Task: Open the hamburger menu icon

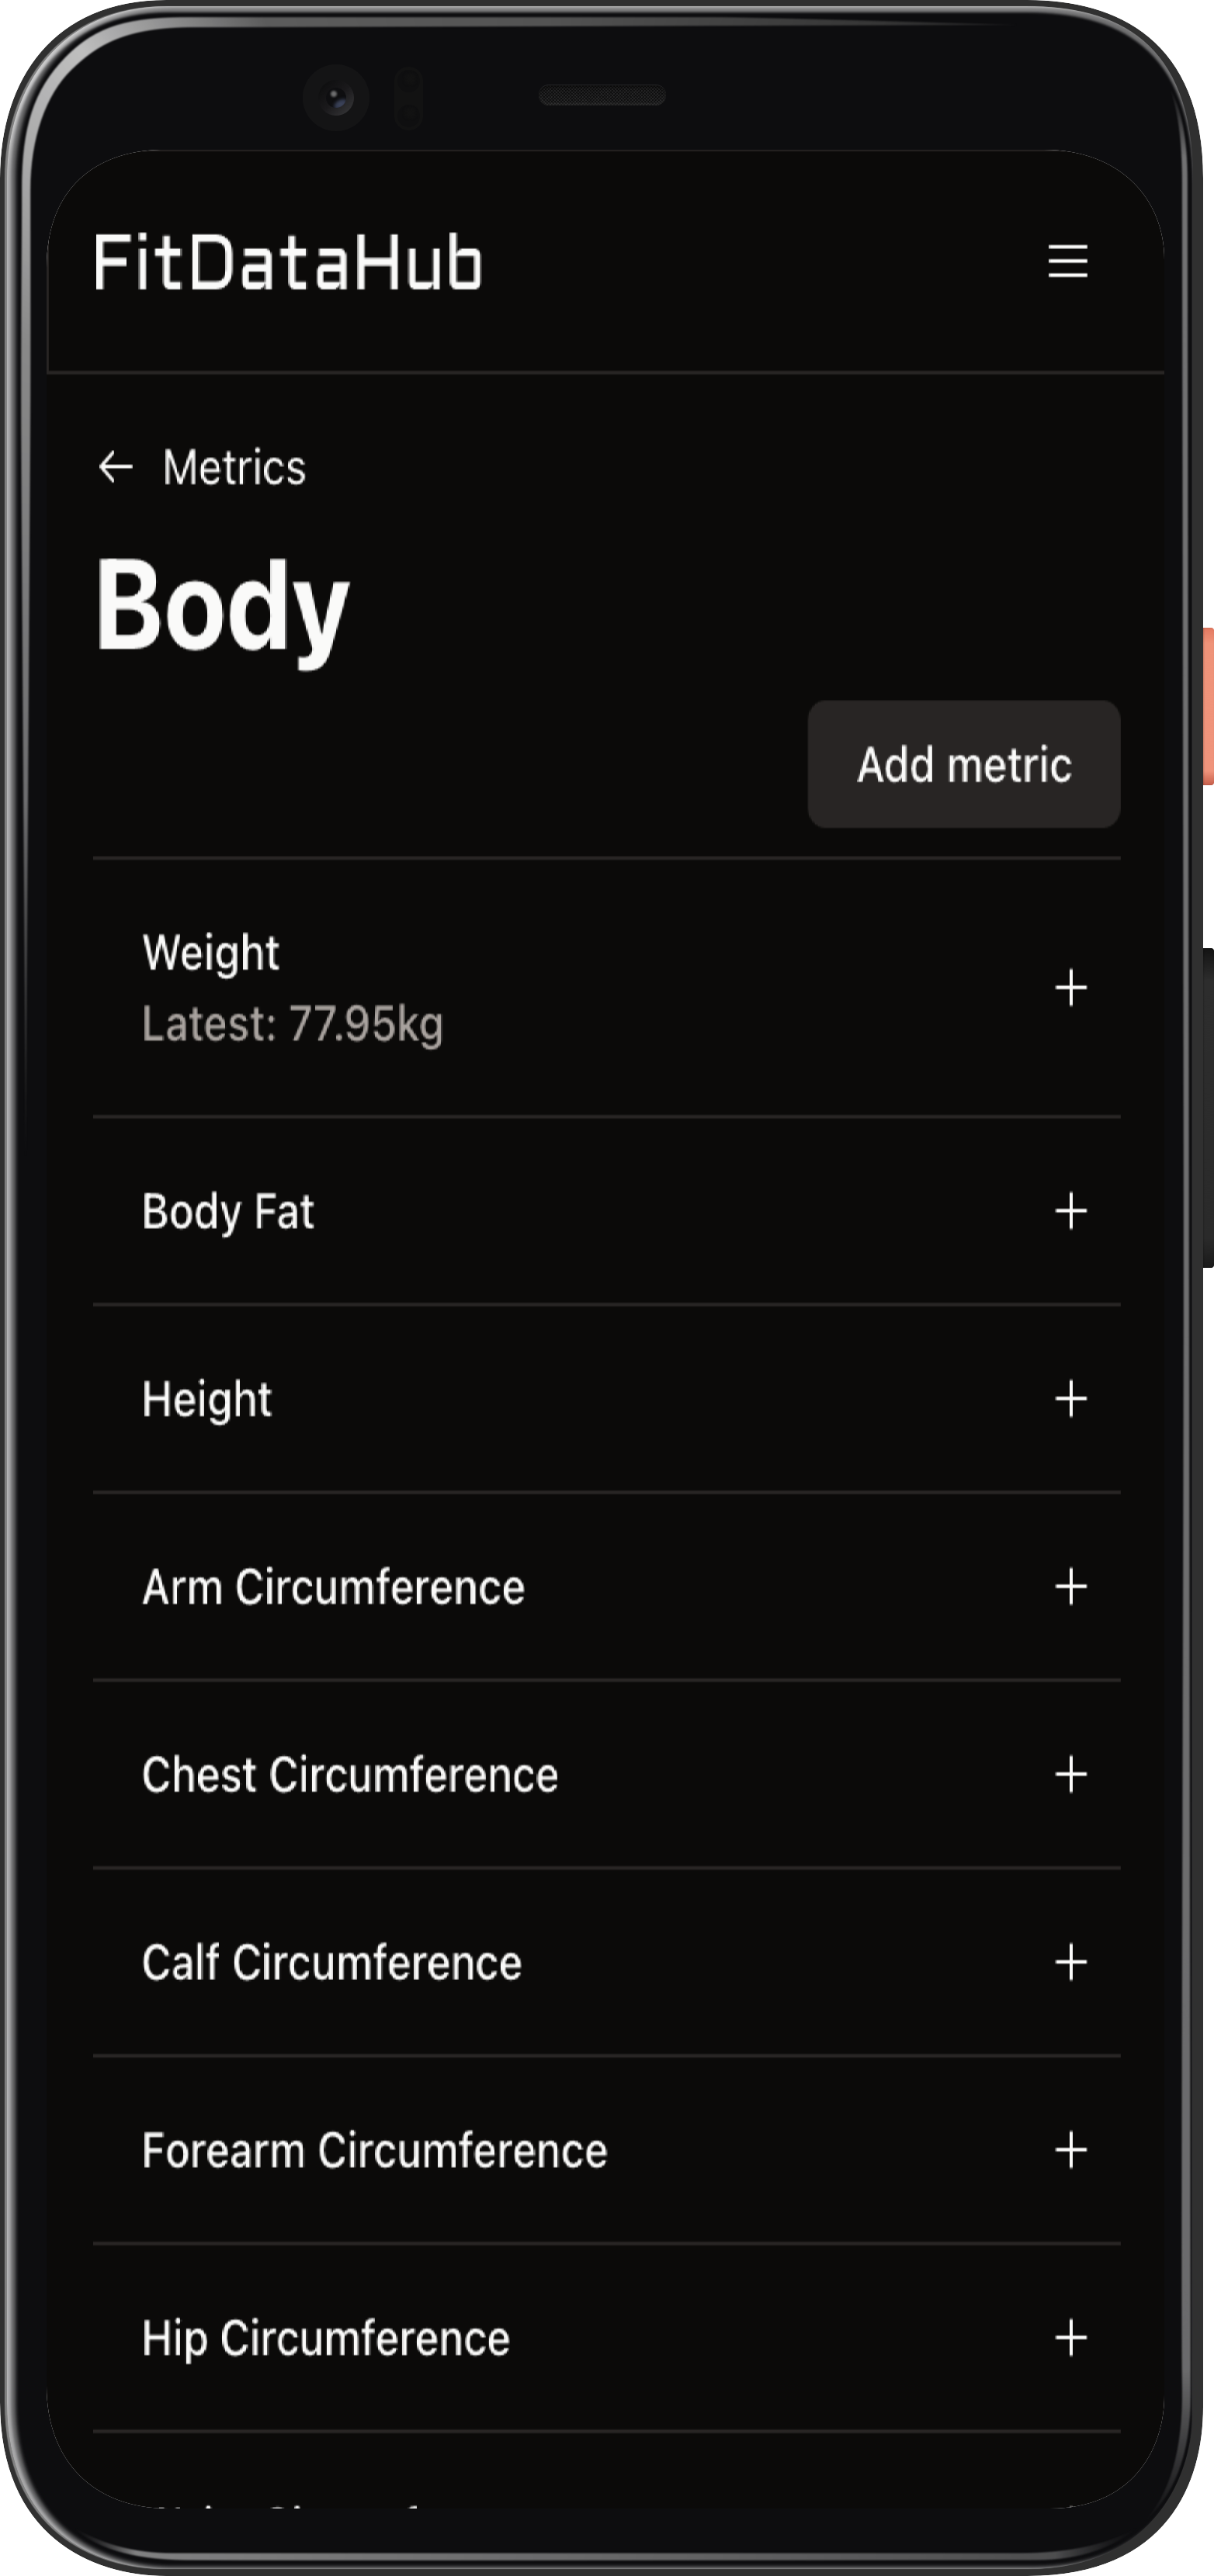Action: point(1067,262)
